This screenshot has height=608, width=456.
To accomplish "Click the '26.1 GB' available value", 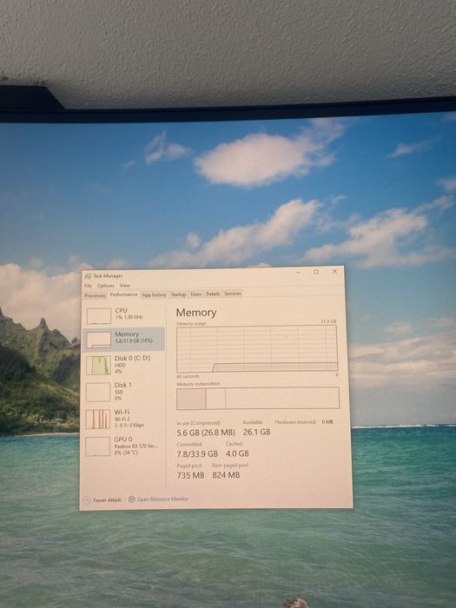I will (x=257, y=432).
